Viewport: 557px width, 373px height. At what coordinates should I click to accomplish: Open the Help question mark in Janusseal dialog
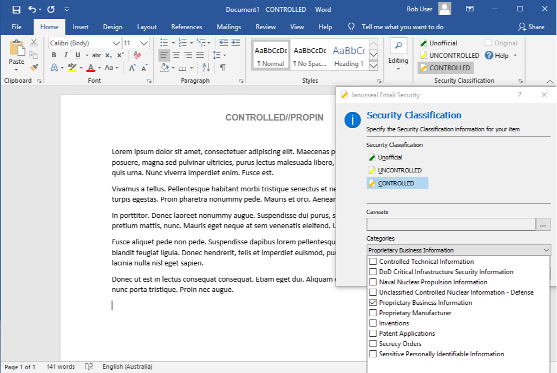pos(520,95)
